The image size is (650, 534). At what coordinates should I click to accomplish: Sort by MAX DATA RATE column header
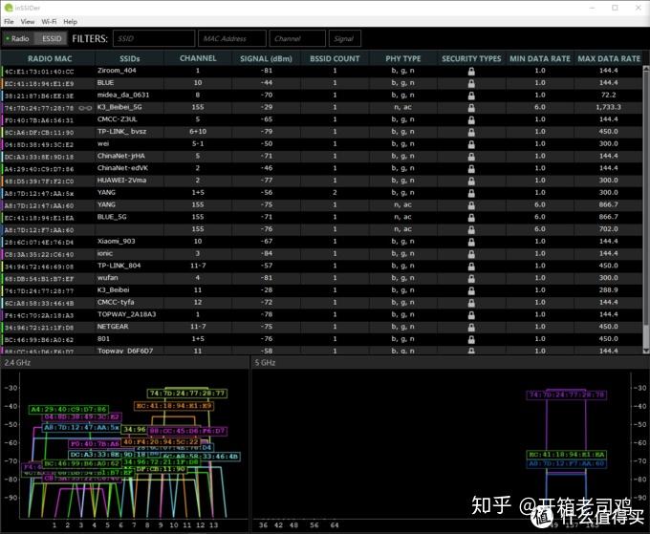[609, 59]
